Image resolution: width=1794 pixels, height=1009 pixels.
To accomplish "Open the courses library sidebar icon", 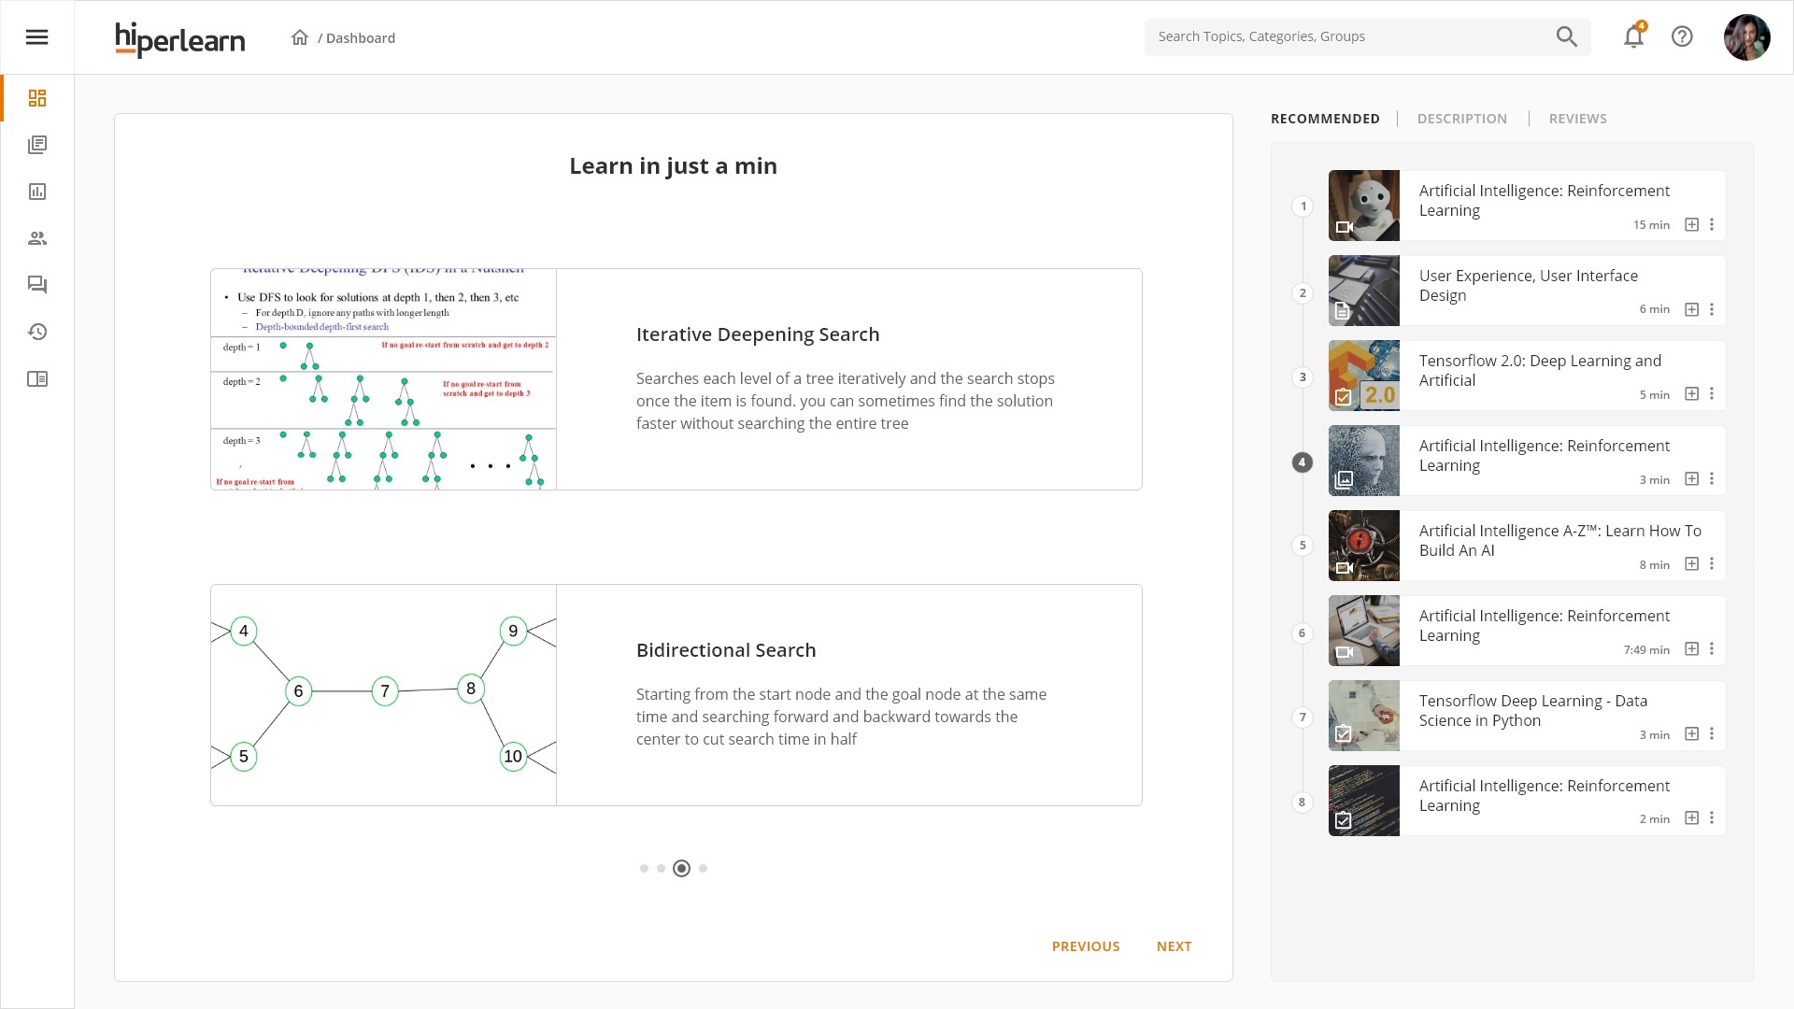I will point(37,145).
